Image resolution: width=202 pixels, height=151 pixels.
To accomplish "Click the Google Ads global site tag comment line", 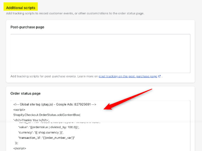I will point(54,104).
